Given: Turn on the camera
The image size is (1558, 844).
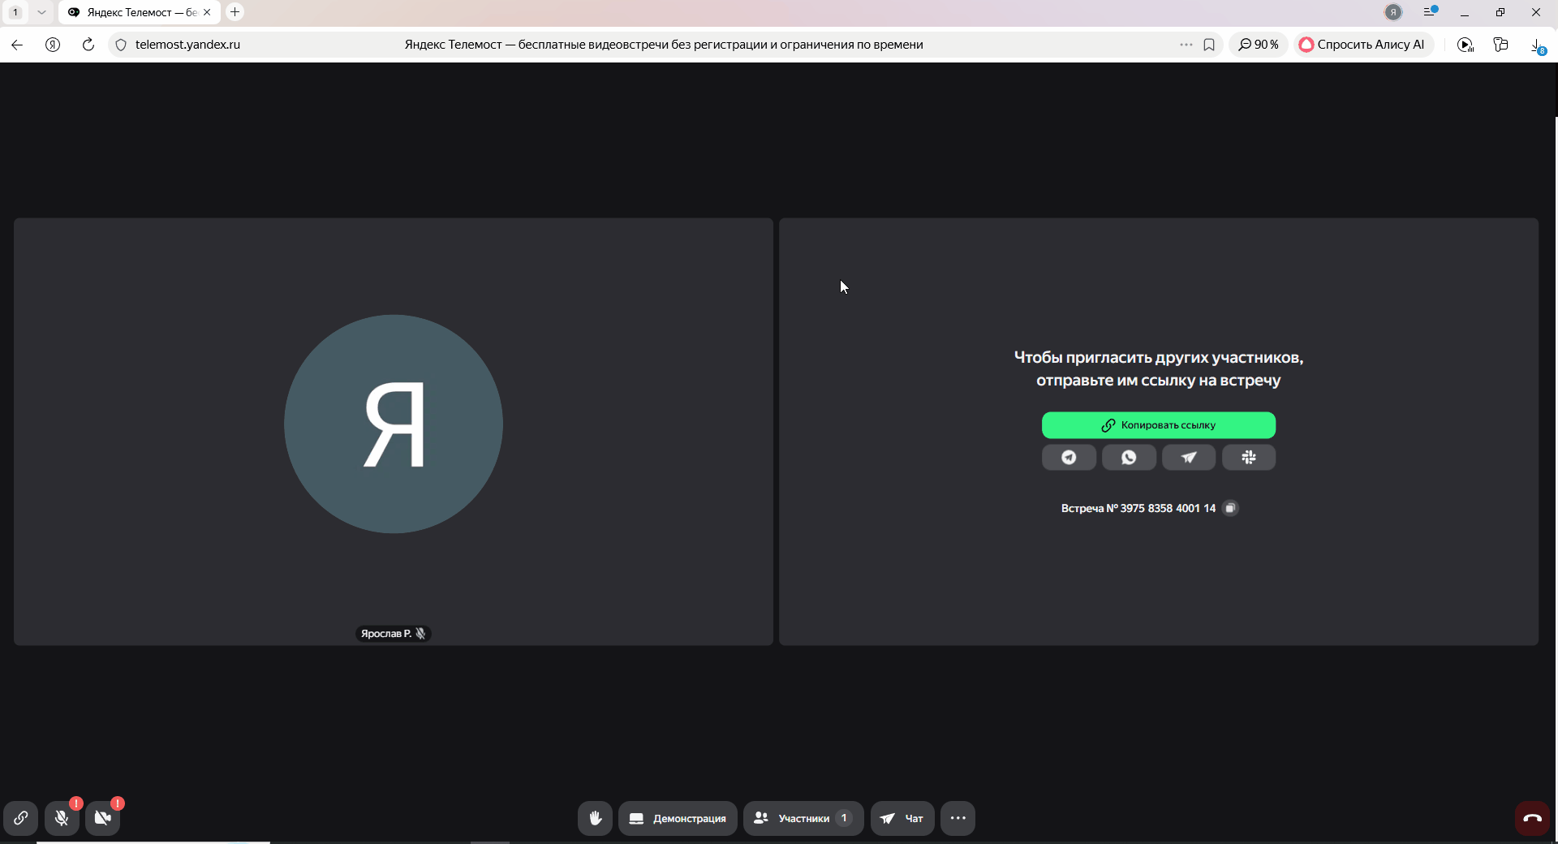Looking at the screenshot, I should [103, 818].
